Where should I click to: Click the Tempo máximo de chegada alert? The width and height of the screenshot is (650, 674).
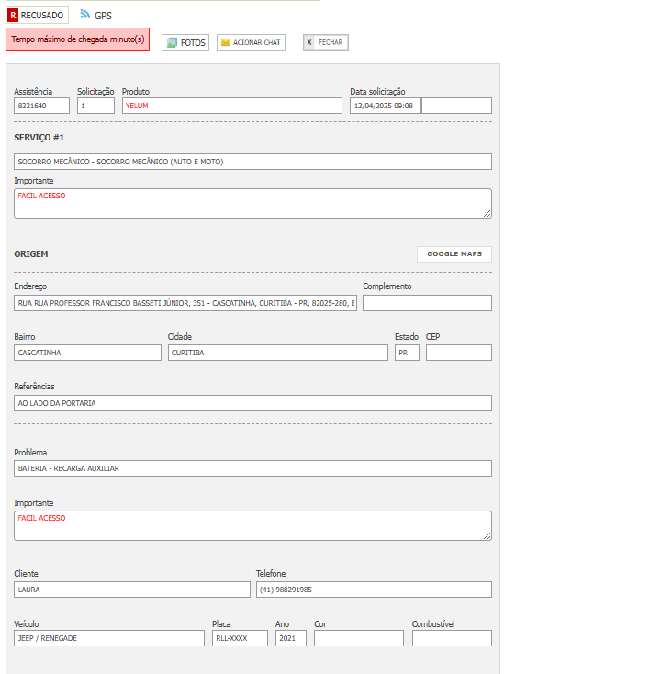78,39
